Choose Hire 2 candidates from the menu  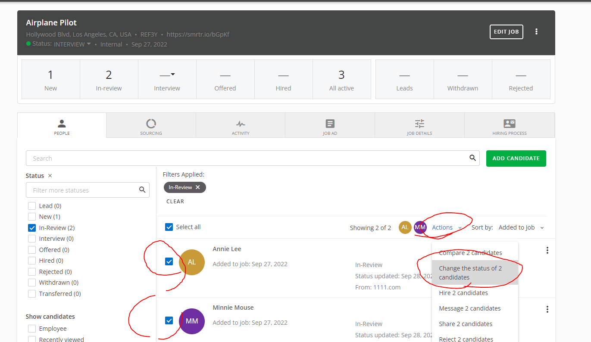click(475, 293)
